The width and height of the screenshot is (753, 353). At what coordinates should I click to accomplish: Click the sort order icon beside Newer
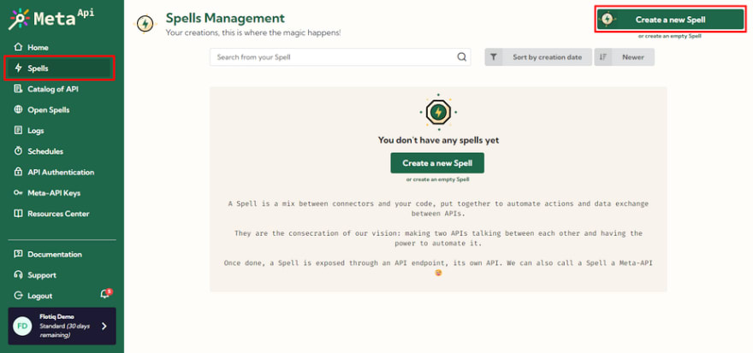[x=603, y=57]
